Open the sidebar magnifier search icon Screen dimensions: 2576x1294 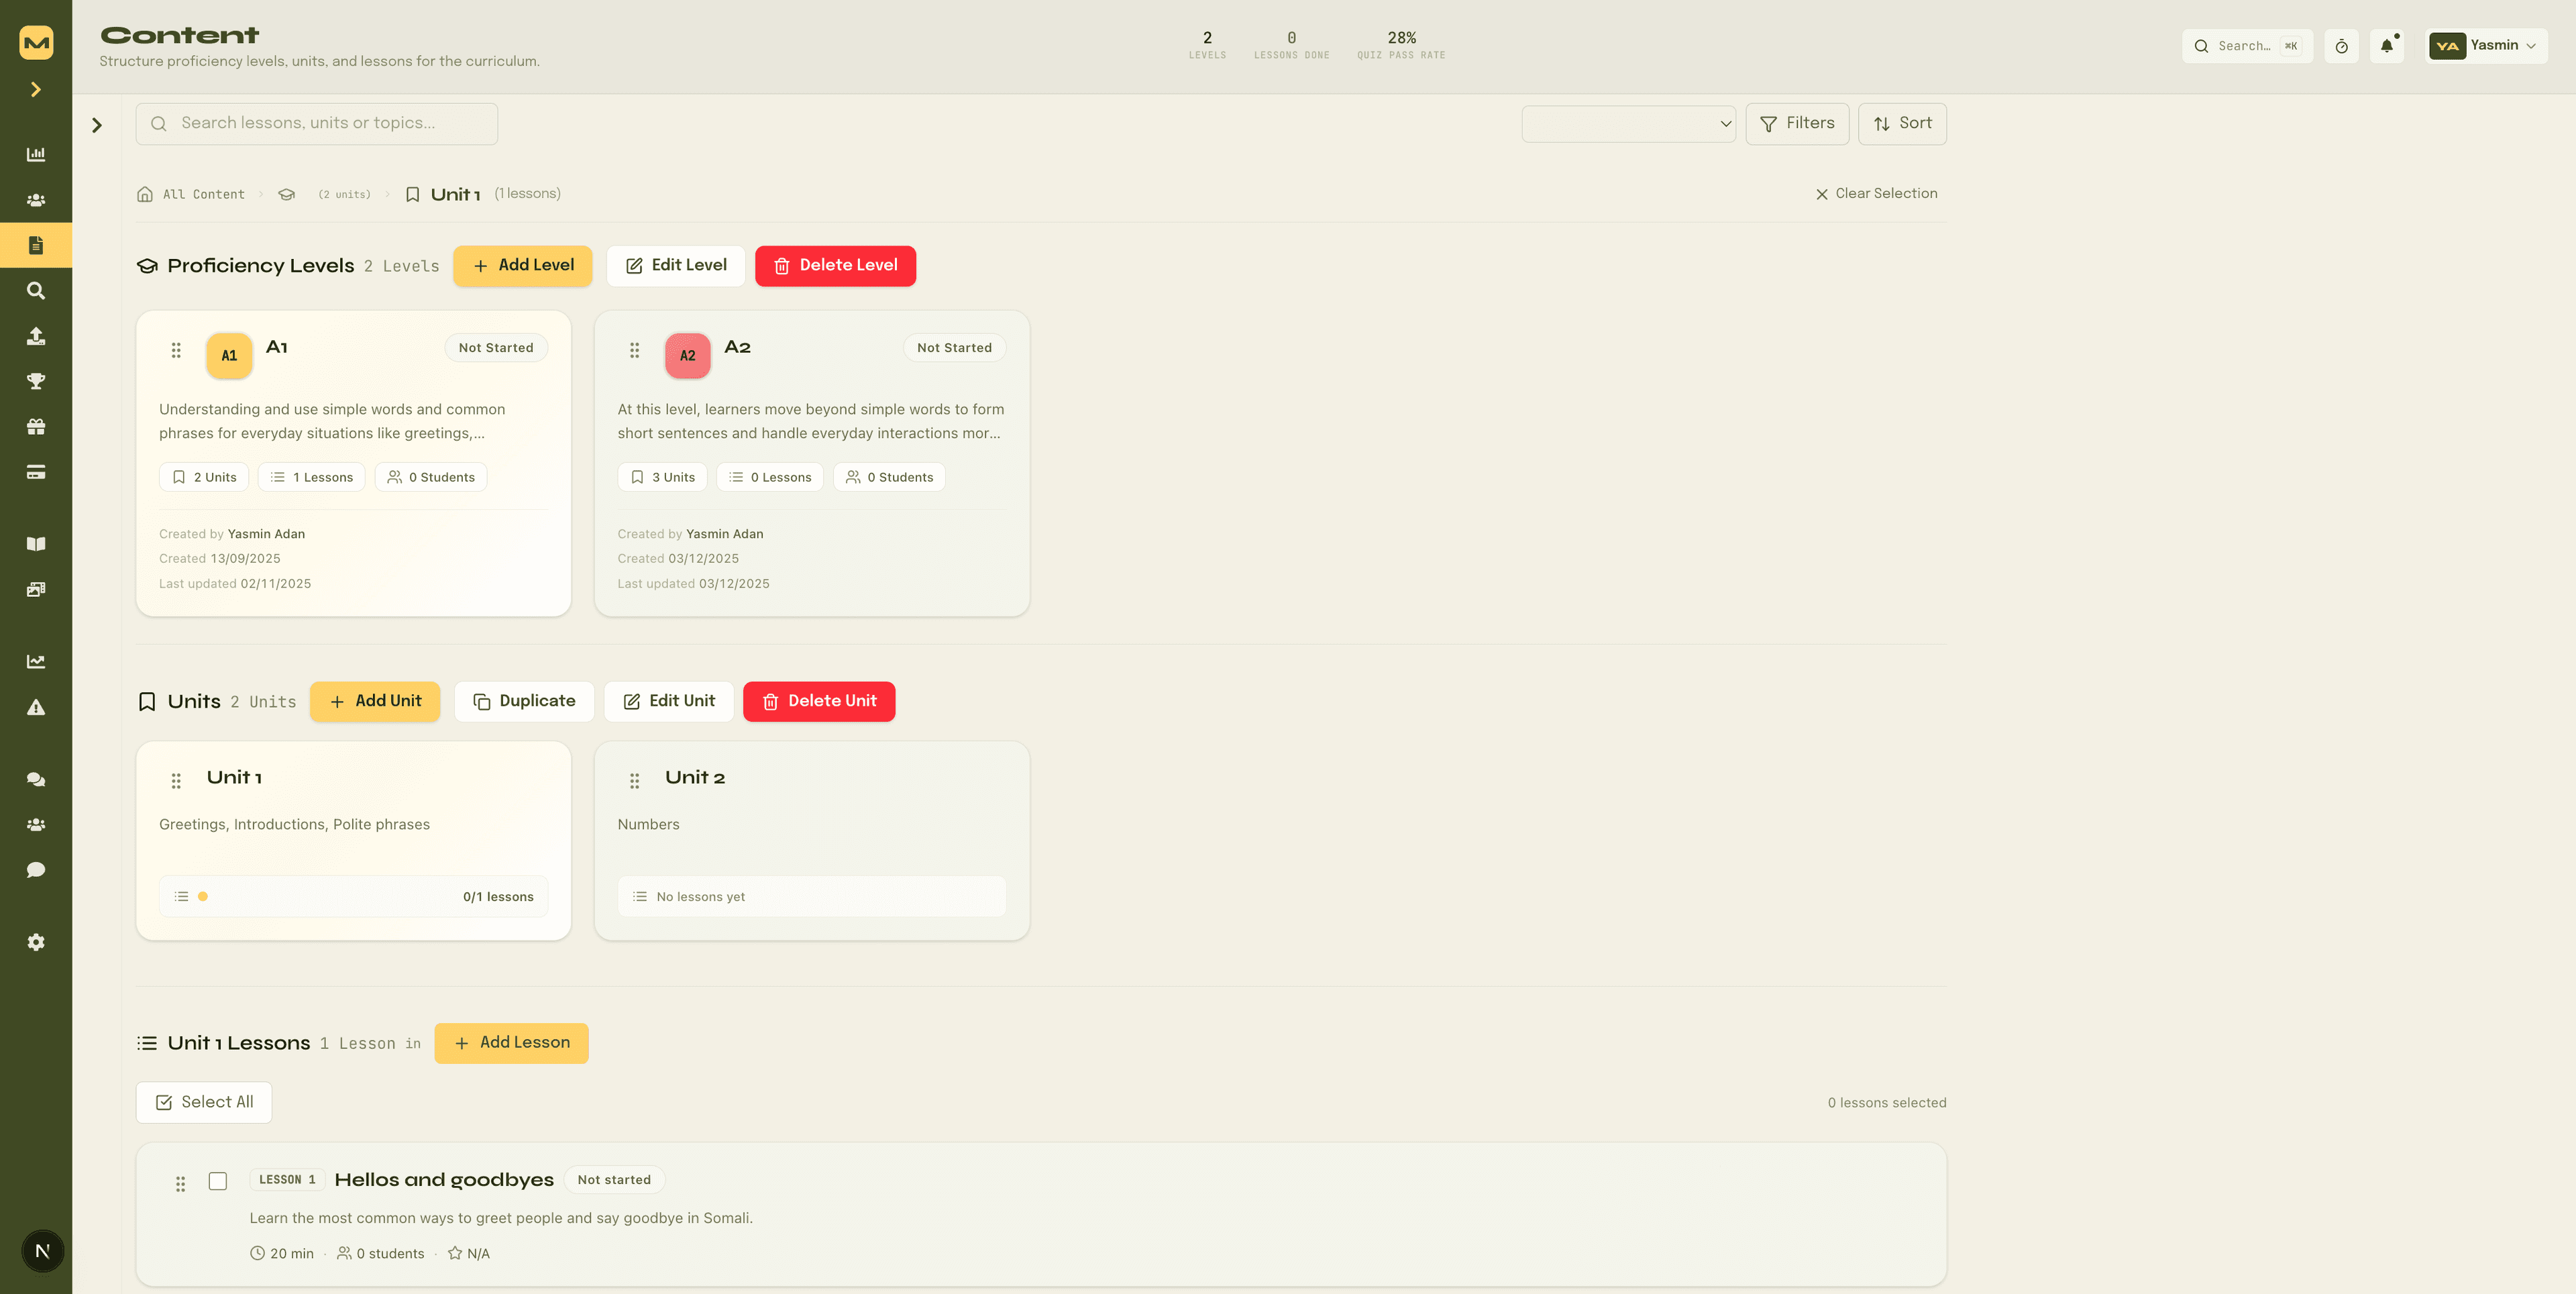(36, 291)
